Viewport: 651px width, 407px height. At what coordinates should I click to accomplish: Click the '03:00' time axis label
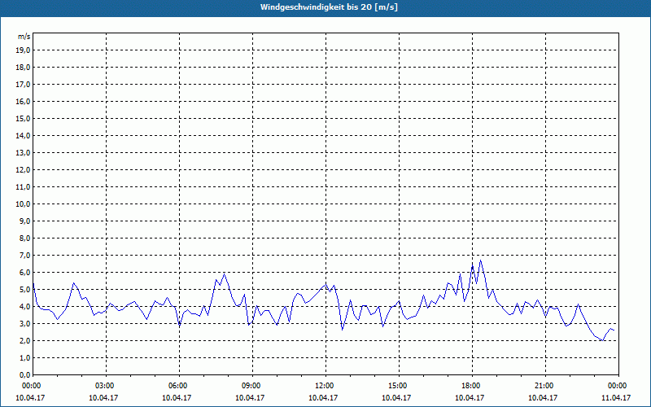pyautogui.click(x=107, y=386)
